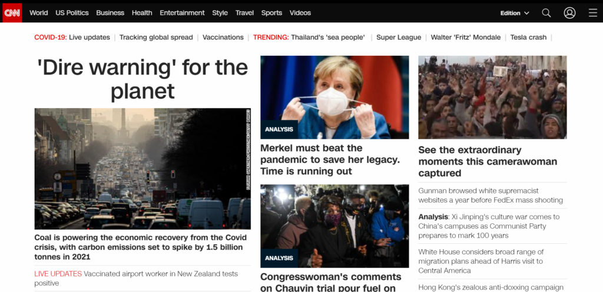Open the Merkel mask photo thumbnail
Image resolution: width=603 pixels, height=292 pixels.
point(334,98)
